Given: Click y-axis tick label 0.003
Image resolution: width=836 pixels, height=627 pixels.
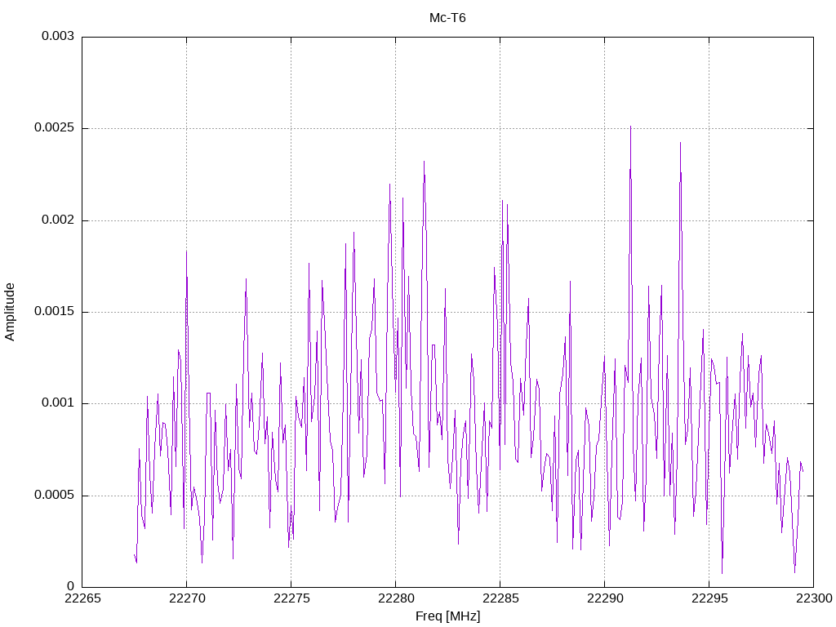Looking at the screenshot, I should [x=58, y=36].
